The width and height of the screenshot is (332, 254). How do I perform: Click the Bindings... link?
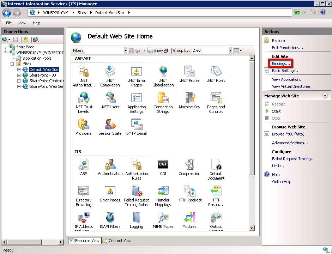coord(281,64)
